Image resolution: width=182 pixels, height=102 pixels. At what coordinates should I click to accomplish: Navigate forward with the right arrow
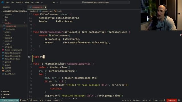57,2
